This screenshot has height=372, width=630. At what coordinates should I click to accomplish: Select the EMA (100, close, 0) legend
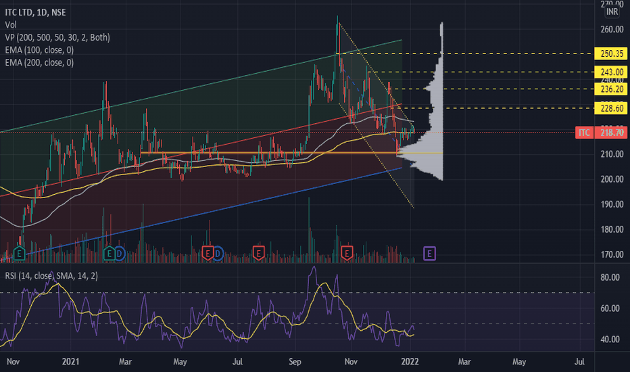[x=39, y=50]
